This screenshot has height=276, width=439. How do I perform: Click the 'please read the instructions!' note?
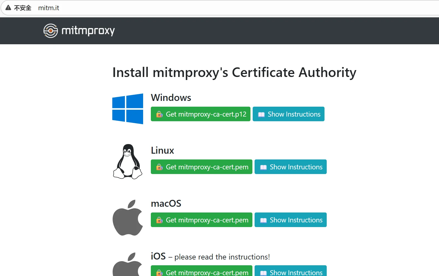click(x=222, y=257)
